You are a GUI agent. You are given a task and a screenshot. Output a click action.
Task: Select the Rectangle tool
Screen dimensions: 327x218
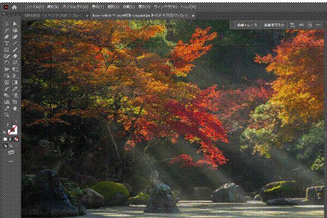(x=7, y=49)
